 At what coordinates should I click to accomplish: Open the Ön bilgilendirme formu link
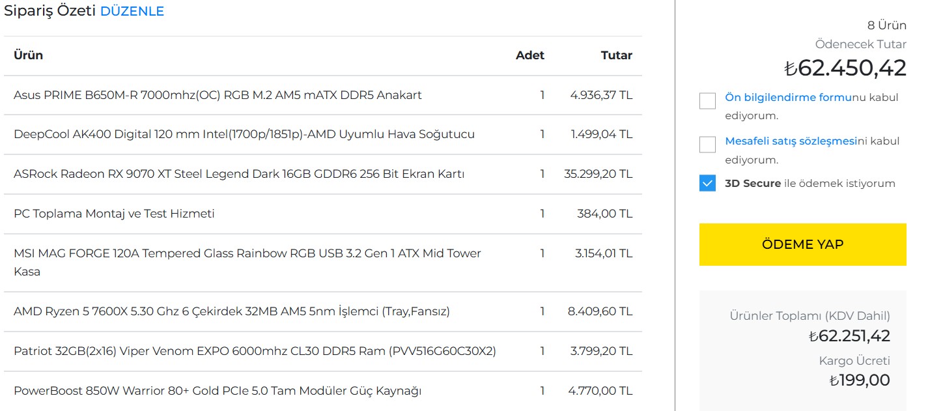click(x=789, y=98)
